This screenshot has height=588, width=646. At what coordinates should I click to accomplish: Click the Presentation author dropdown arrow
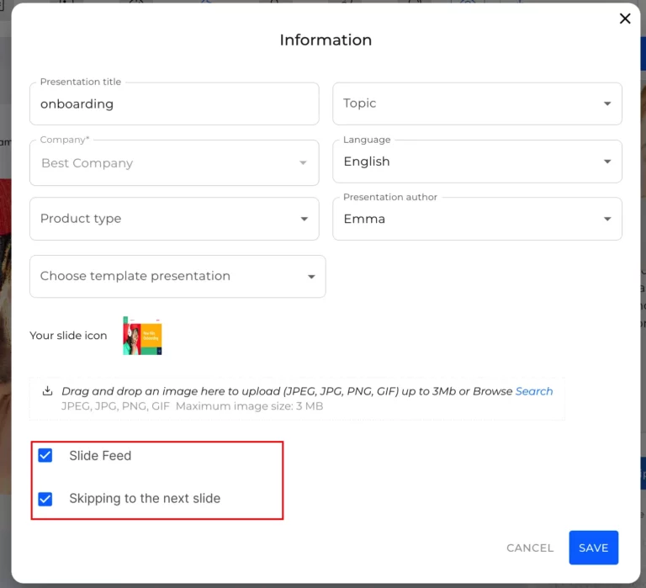[x=607, y=219]
